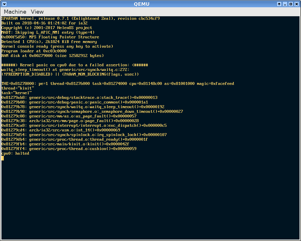The image size is (301, 241).
Task: Click the task="kernel" line
Action: point(17,93)
